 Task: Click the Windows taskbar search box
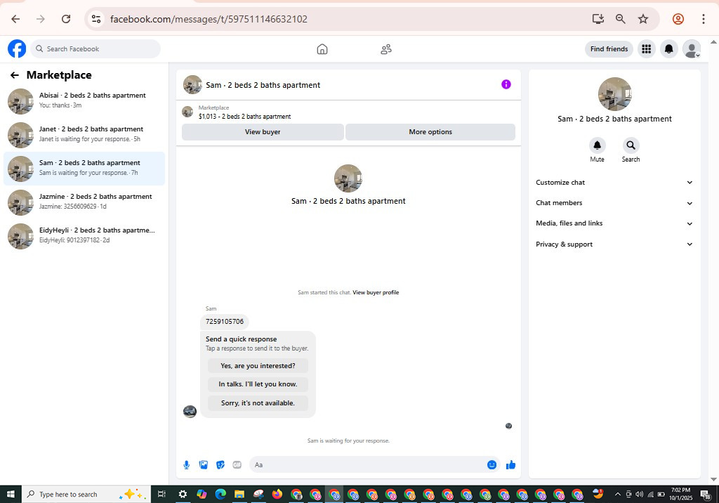86,494
